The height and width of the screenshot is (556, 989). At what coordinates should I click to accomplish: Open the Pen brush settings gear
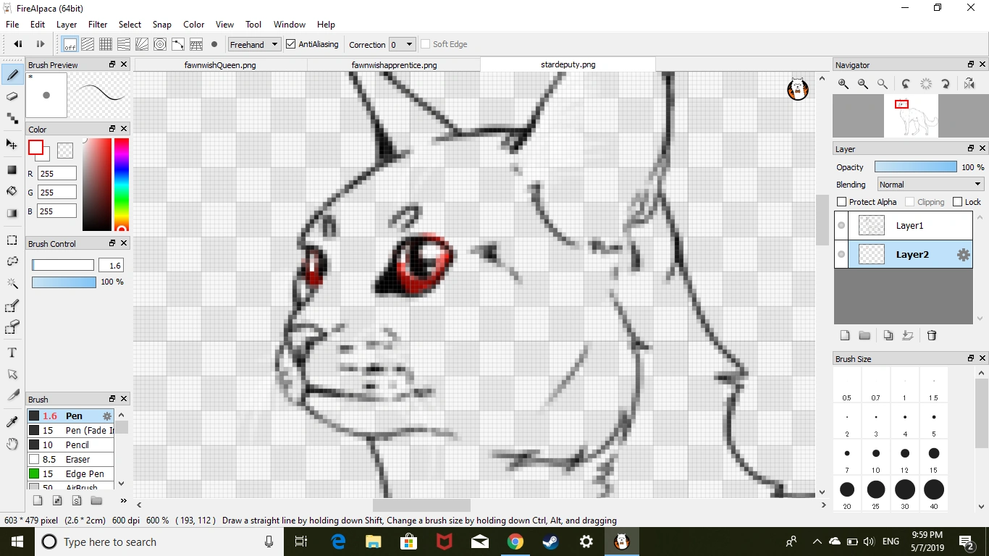(x=107, y=416)
